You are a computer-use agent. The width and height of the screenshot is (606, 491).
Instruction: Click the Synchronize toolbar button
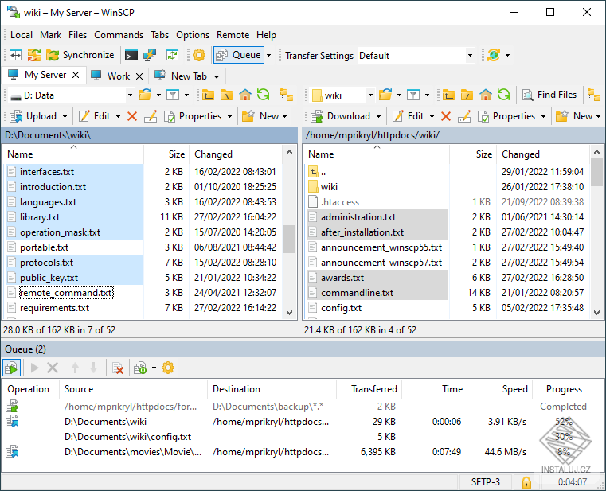[x=80, y=55]
